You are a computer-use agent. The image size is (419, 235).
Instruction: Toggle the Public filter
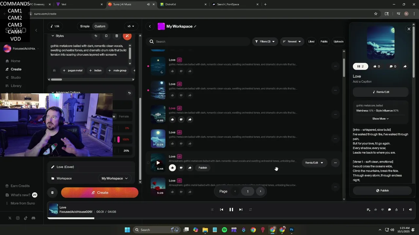coord(324,41)
